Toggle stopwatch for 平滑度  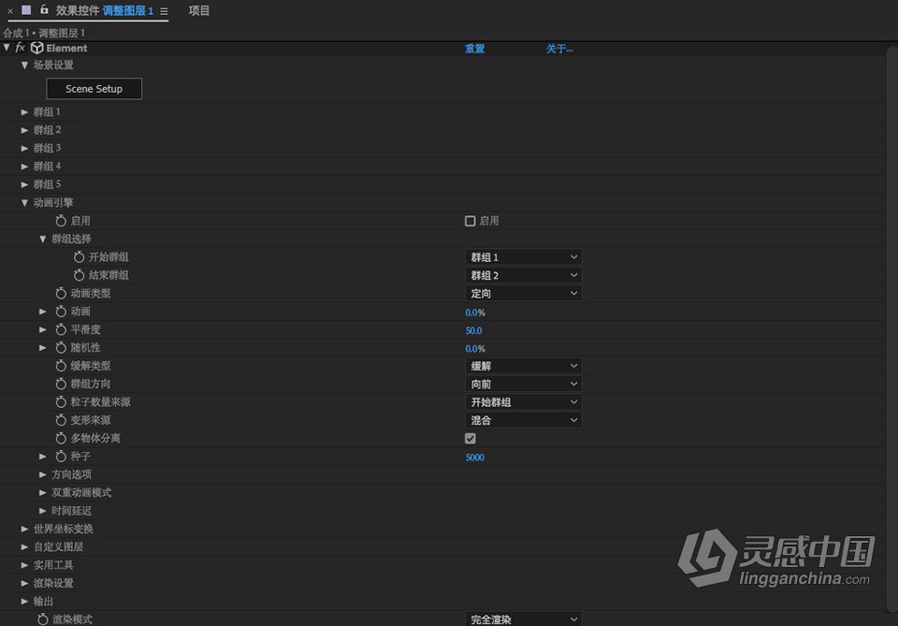(x=62, y=329)
